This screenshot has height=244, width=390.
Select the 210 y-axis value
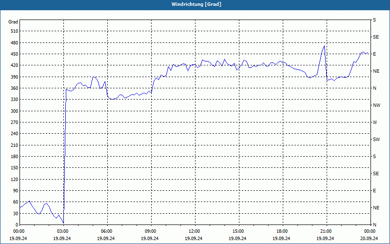pyautogui.click(x=15, y=145)
